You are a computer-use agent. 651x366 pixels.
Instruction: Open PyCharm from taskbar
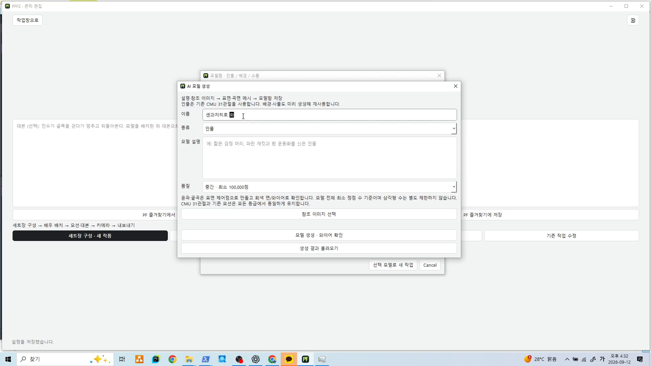[156, 359]
